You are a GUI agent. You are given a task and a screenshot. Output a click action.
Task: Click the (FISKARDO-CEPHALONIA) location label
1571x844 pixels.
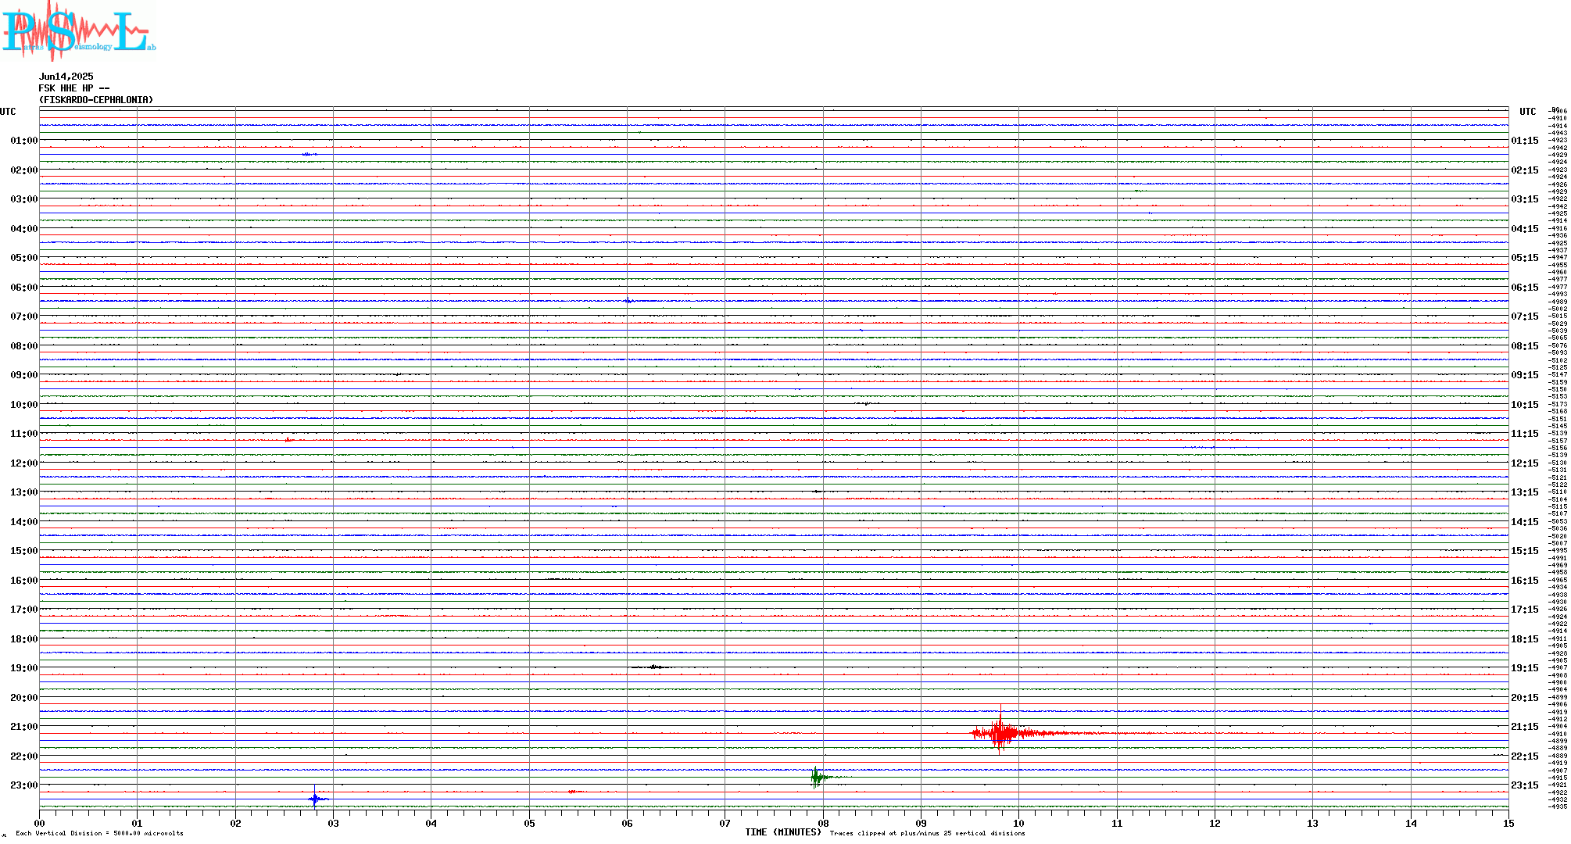coord(96,100)
